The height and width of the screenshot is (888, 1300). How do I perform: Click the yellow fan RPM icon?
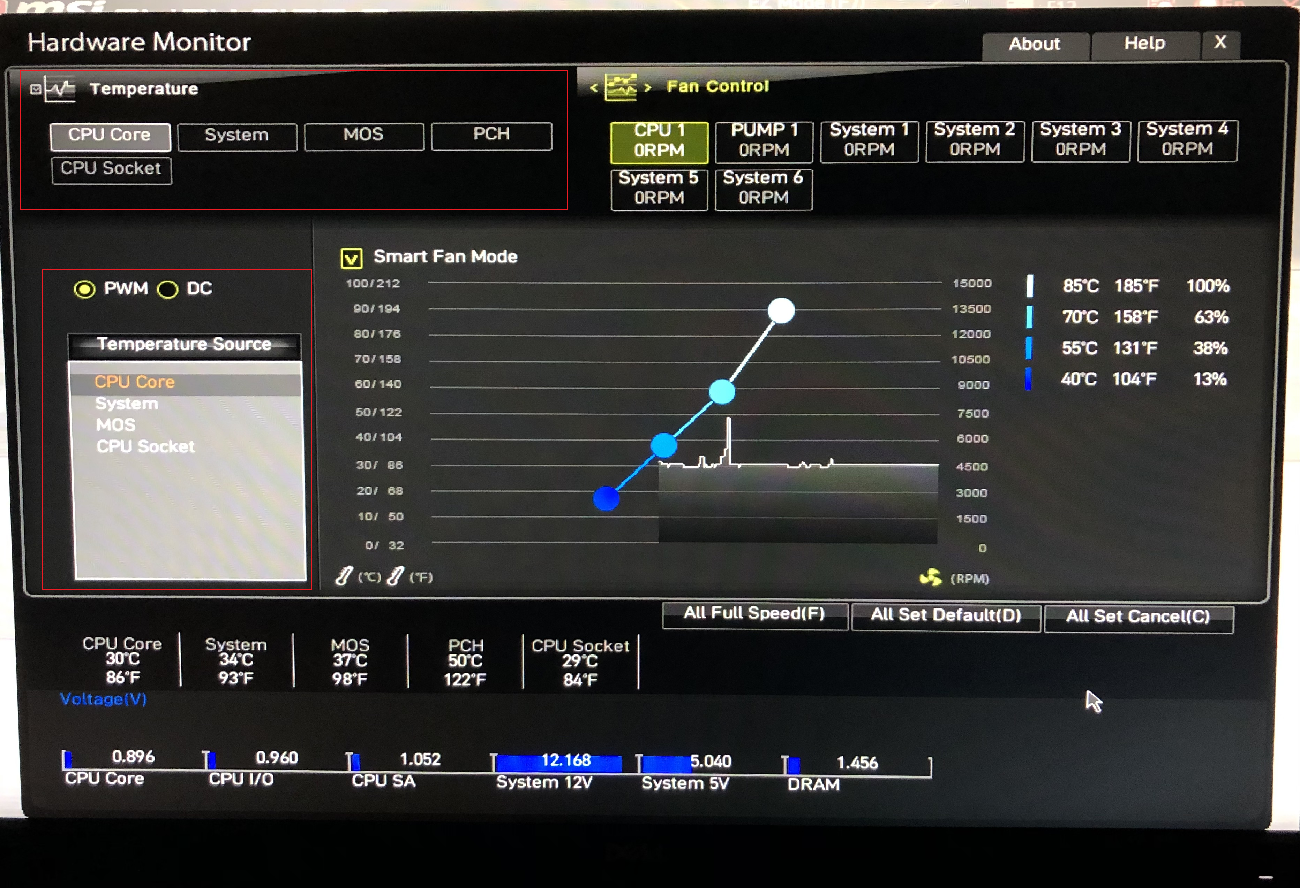pyautogui.click(x=931, y=578)
